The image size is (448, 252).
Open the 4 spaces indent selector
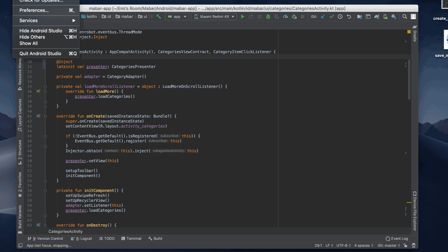364,245
